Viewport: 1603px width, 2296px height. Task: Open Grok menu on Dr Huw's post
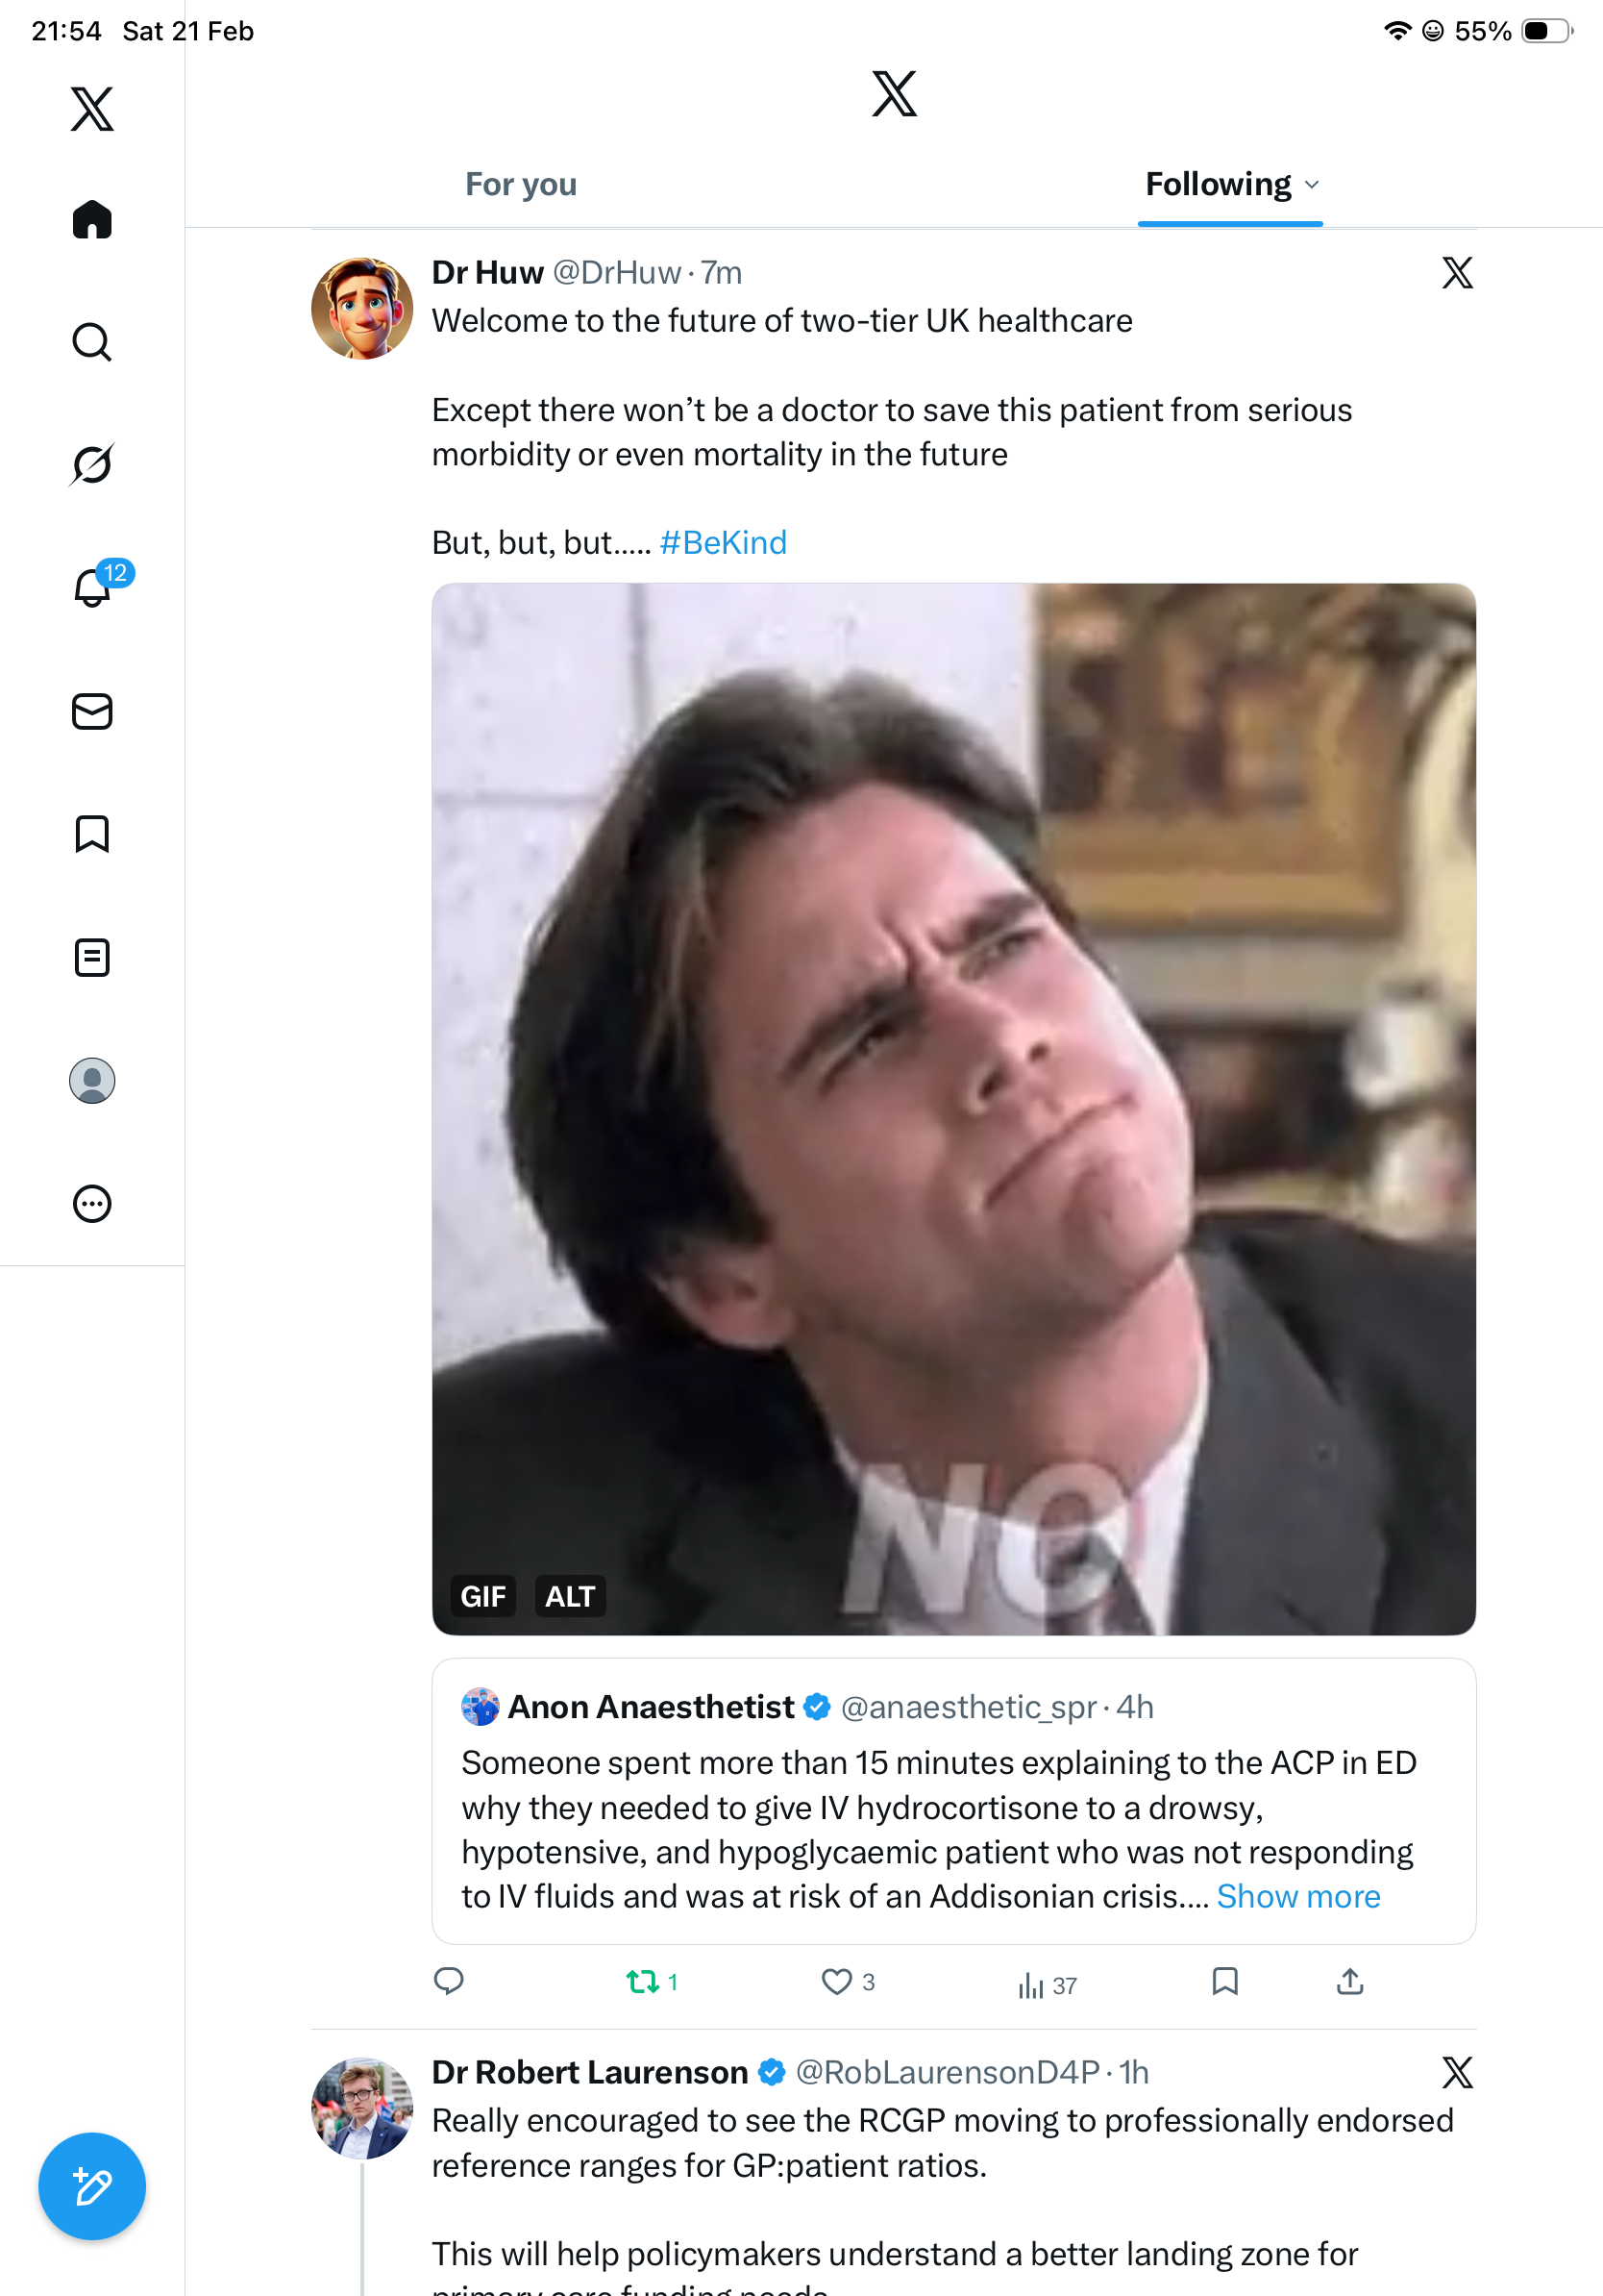tap(1457, 272)
